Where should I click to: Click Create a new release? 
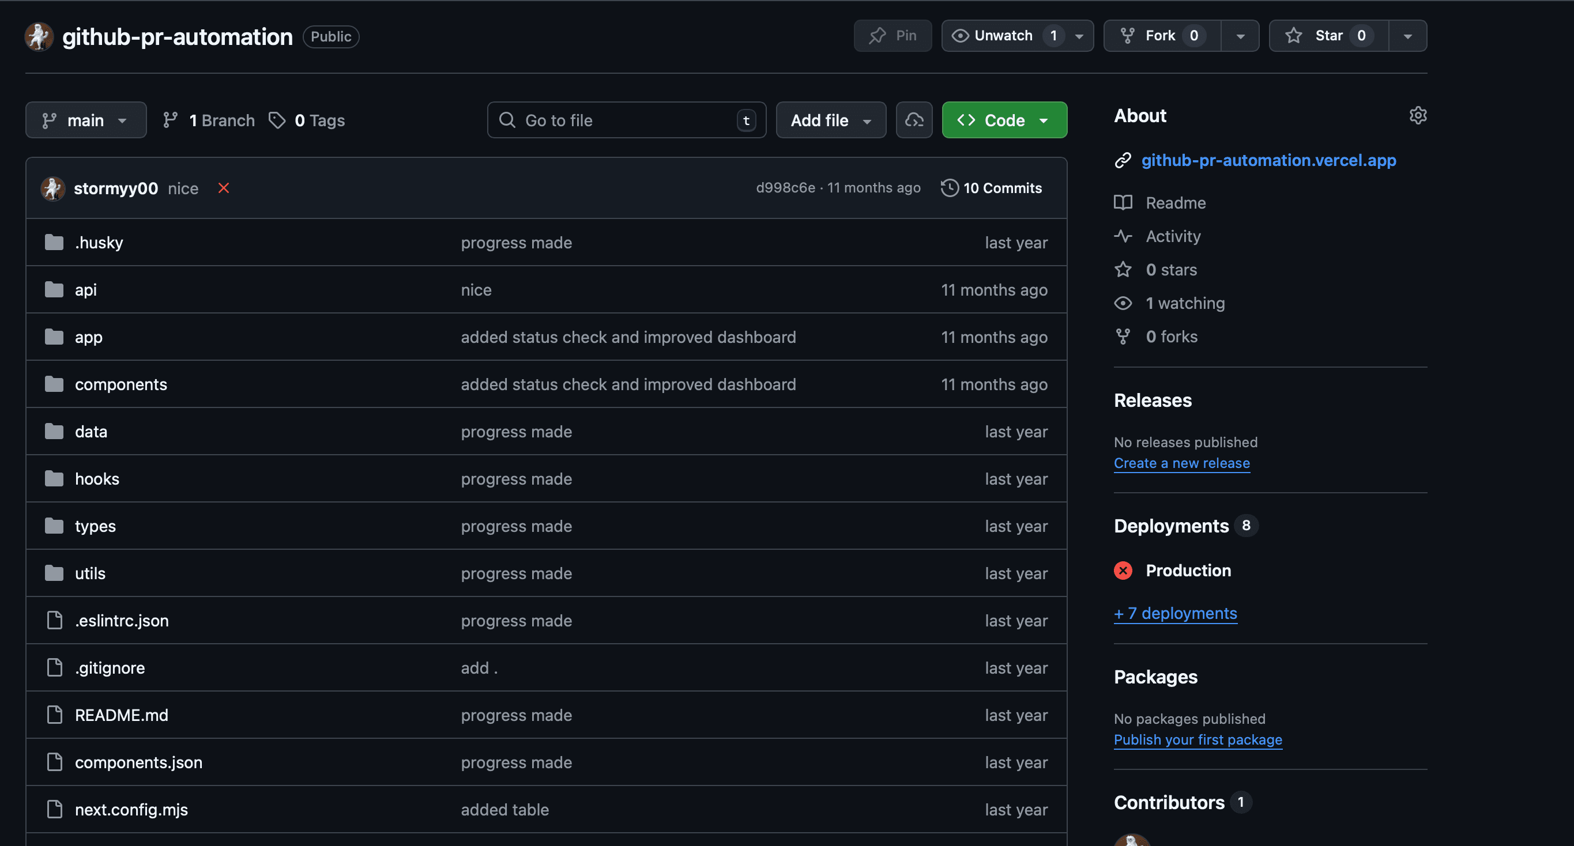coord(1182,463)
